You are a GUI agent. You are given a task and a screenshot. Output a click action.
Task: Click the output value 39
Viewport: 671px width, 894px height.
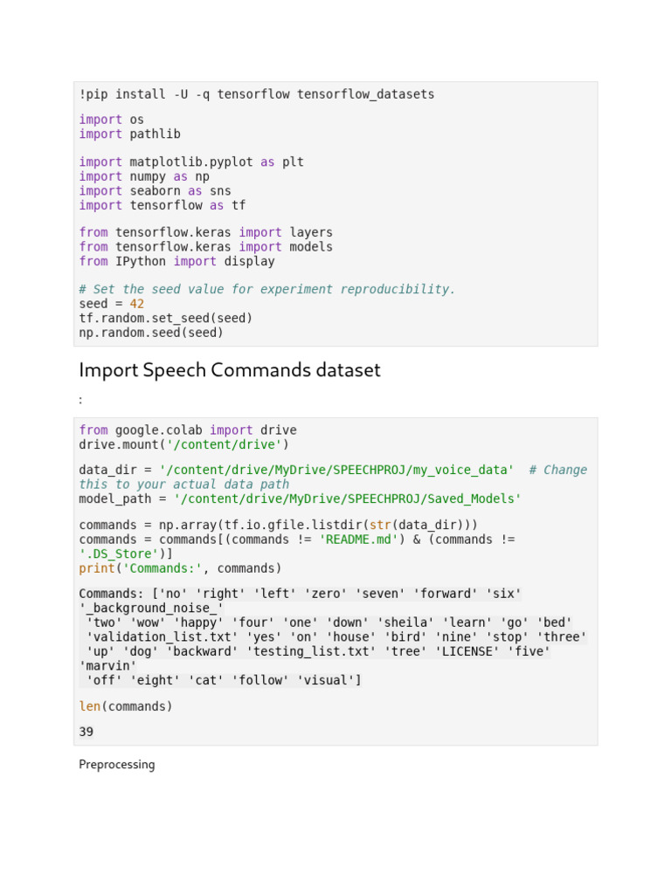tap(86, 732)
